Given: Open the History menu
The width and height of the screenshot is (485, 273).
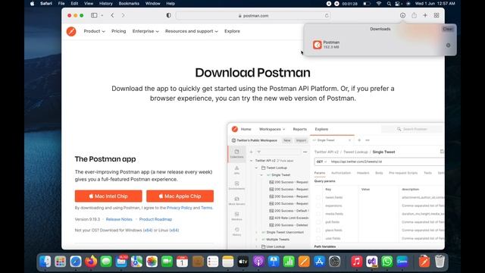Looking at the screenshot, I should point(106,4).
